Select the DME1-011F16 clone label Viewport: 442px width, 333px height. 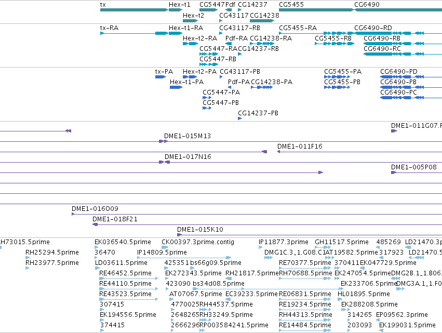point(300,146)
